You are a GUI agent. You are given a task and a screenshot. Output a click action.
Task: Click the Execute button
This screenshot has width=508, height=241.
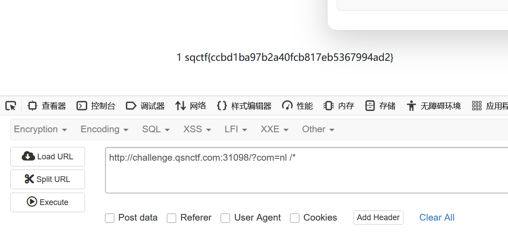point(48,202)
